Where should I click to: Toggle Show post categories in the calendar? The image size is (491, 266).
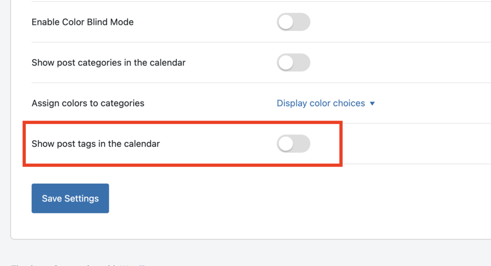click(x=293, y=63)
